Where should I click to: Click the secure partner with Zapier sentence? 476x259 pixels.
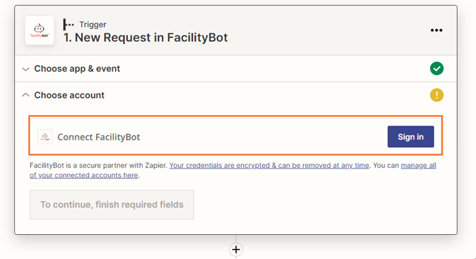(x=98, y=165)
